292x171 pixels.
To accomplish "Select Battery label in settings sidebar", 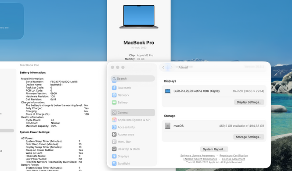I will 123,103.
